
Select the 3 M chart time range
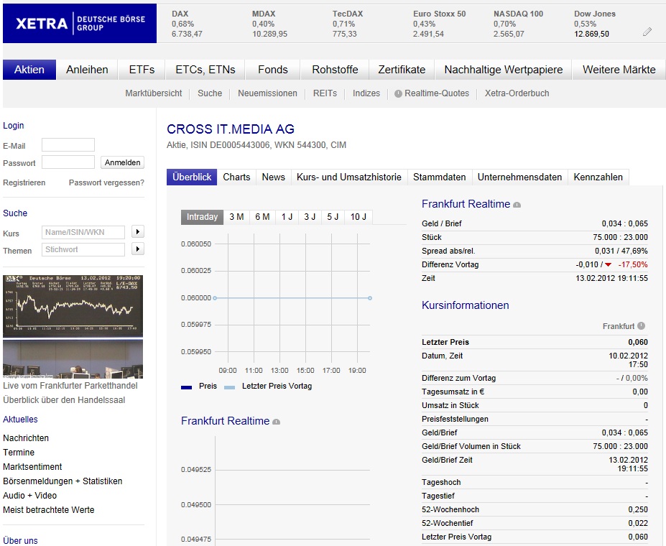pyautogui.click(x=236, y=217)
